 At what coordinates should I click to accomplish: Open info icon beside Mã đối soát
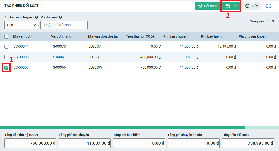[x=60, y=17]
